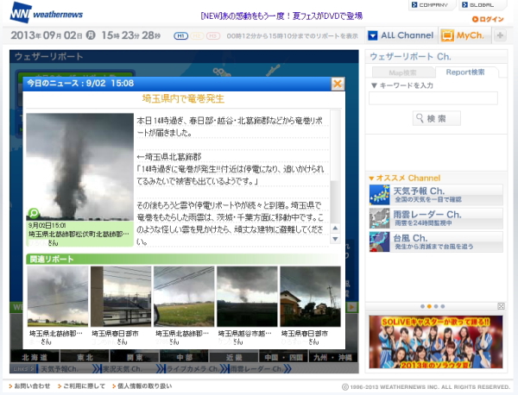Collapse the キーワードを入力 section
Image resolution: width=518 pixels, height=395 pixels.
point(373,85)
